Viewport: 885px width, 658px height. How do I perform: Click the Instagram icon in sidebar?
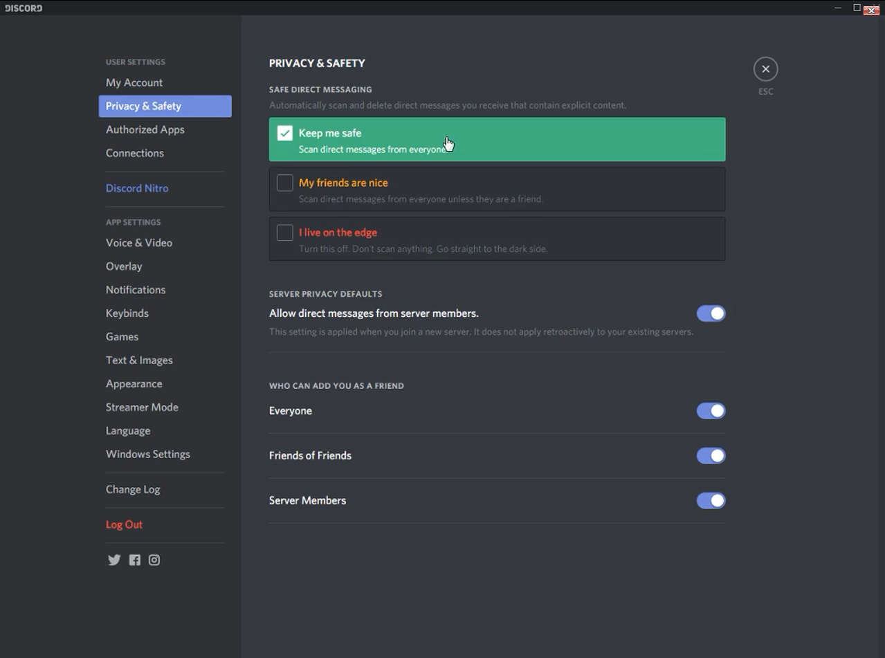(154, 560)
